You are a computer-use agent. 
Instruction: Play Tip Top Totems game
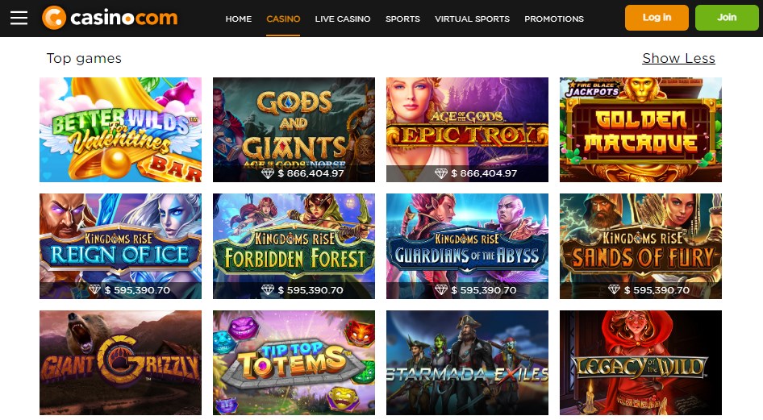(x=294, y=363)
